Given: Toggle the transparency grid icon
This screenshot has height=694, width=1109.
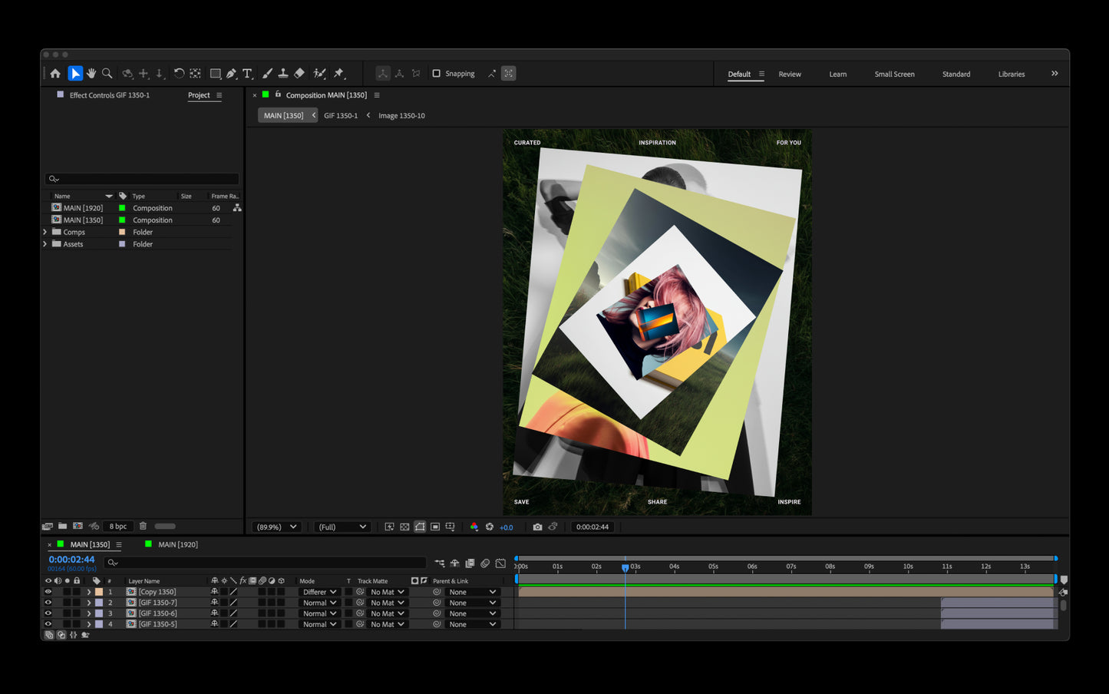Looking at the screenshot, I should pos(404,527).
